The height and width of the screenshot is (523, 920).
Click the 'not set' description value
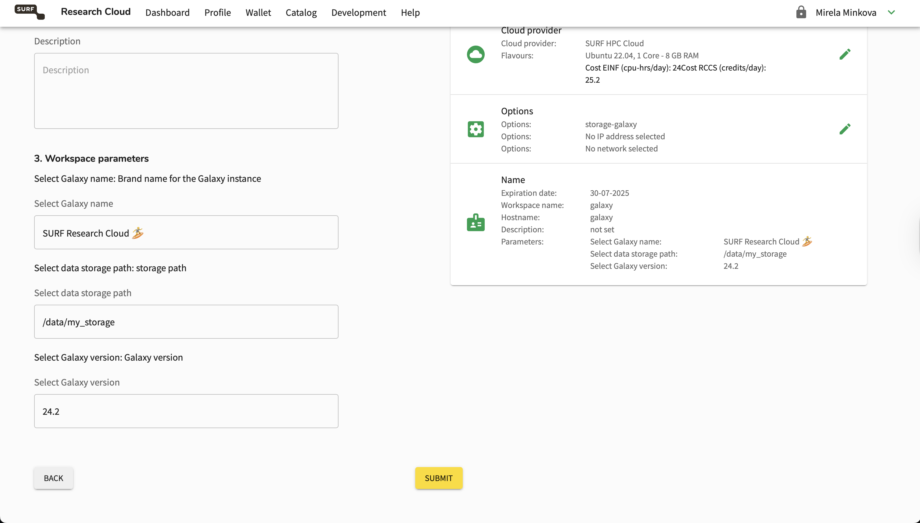[602, 229]
